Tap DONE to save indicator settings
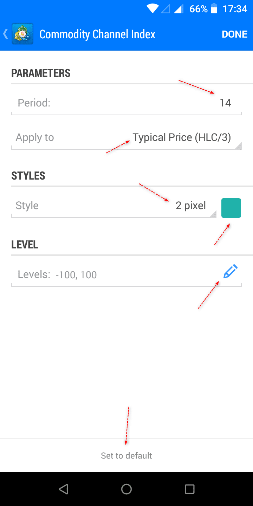Viewport: 253px width, 506px height. [234, 34]
